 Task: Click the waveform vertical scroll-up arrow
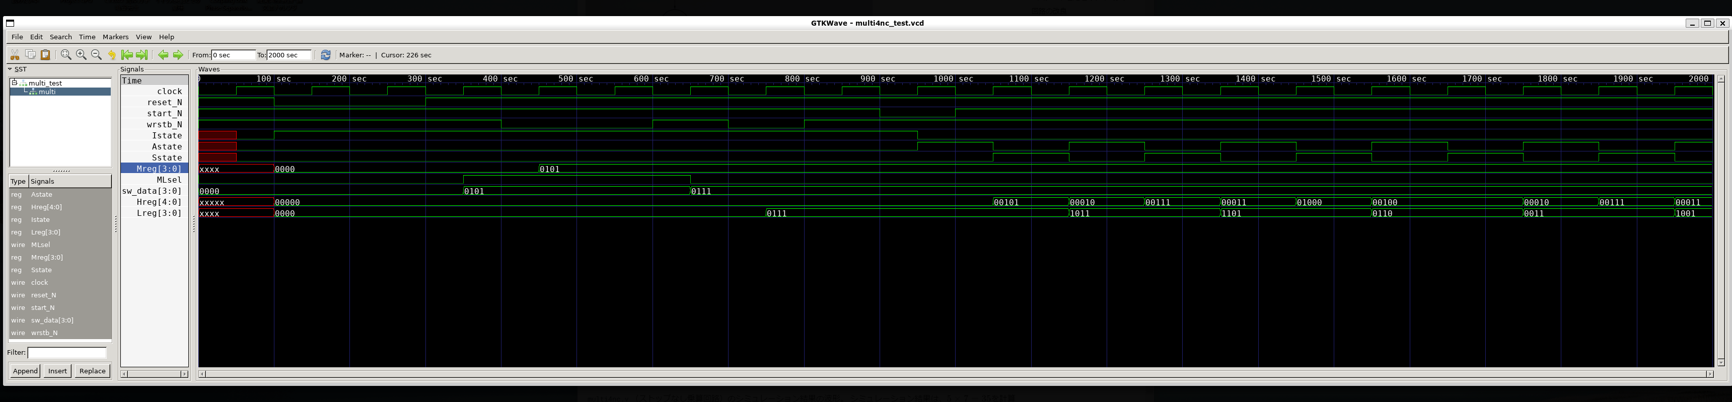pos(1720,78)
